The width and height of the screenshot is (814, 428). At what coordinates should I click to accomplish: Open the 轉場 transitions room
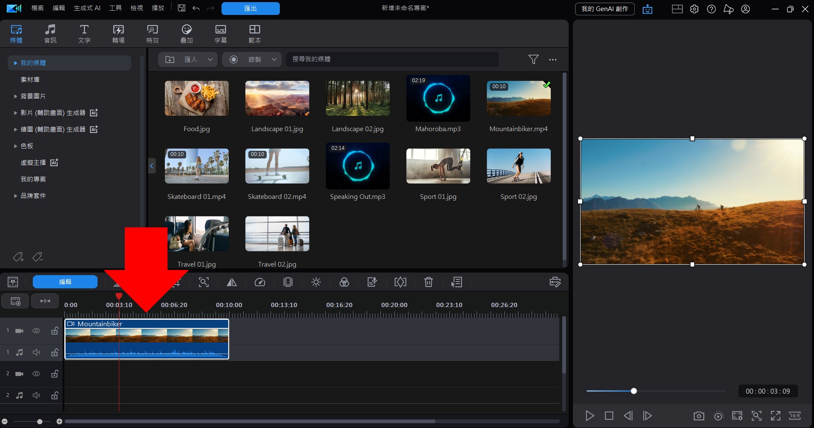(118, 34)
